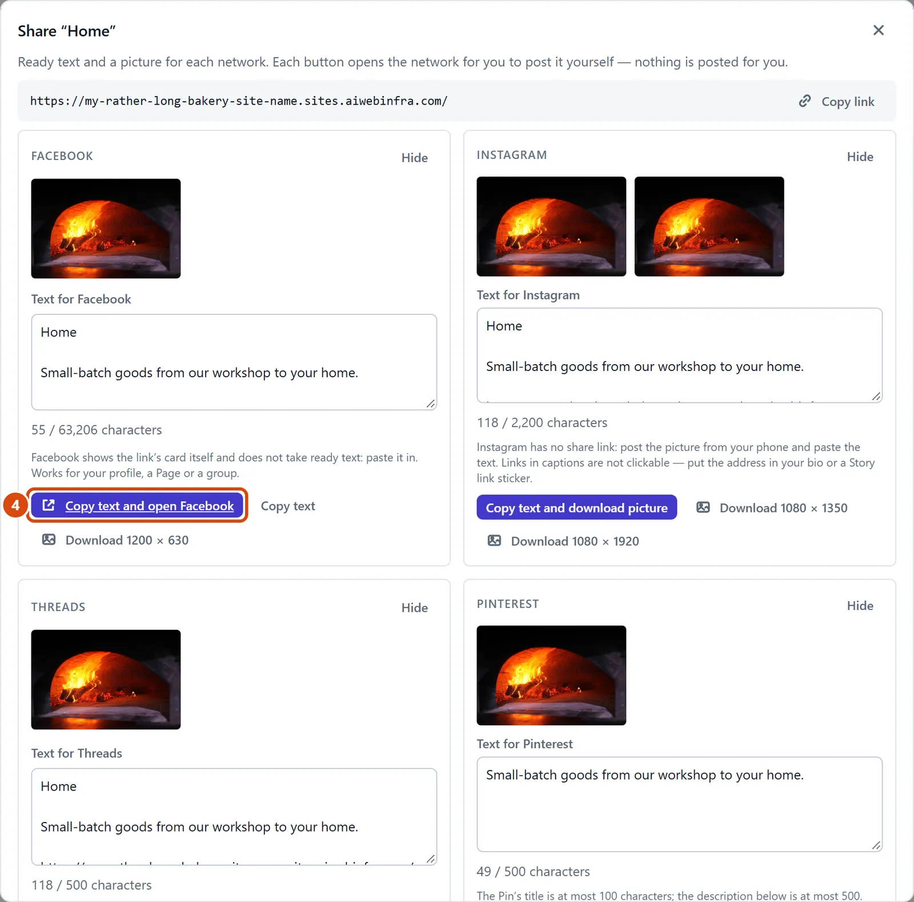Click the link icon beside Copy link

pos(804,101)
